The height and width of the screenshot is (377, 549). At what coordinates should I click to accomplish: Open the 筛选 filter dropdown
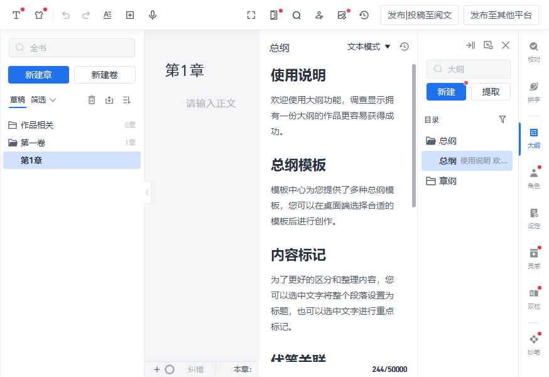tap(43, 100)
